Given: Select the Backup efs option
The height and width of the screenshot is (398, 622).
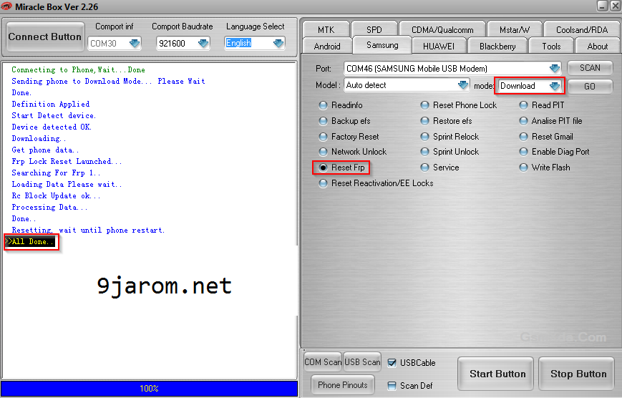Looking at the screenshot, I should click(324, 121).
